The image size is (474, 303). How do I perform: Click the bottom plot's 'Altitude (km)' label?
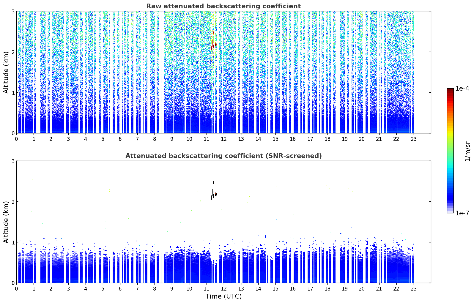click(x=6, y=222)
